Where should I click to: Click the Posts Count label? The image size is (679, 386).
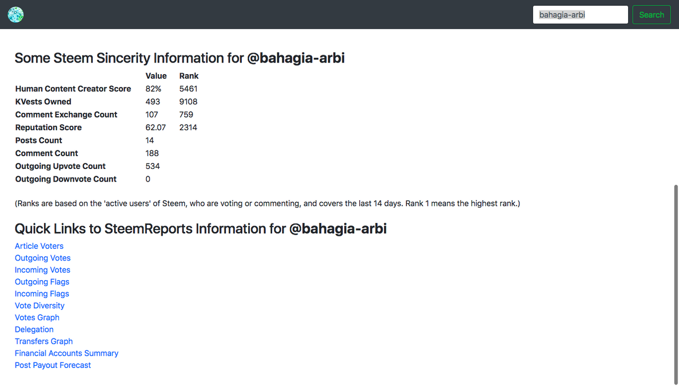pos(39,140)
